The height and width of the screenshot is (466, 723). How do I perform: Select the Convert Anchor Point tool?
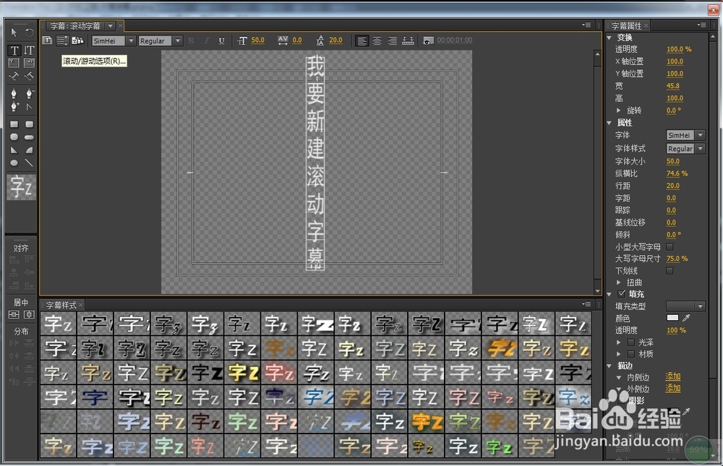[x=29, y=107]
